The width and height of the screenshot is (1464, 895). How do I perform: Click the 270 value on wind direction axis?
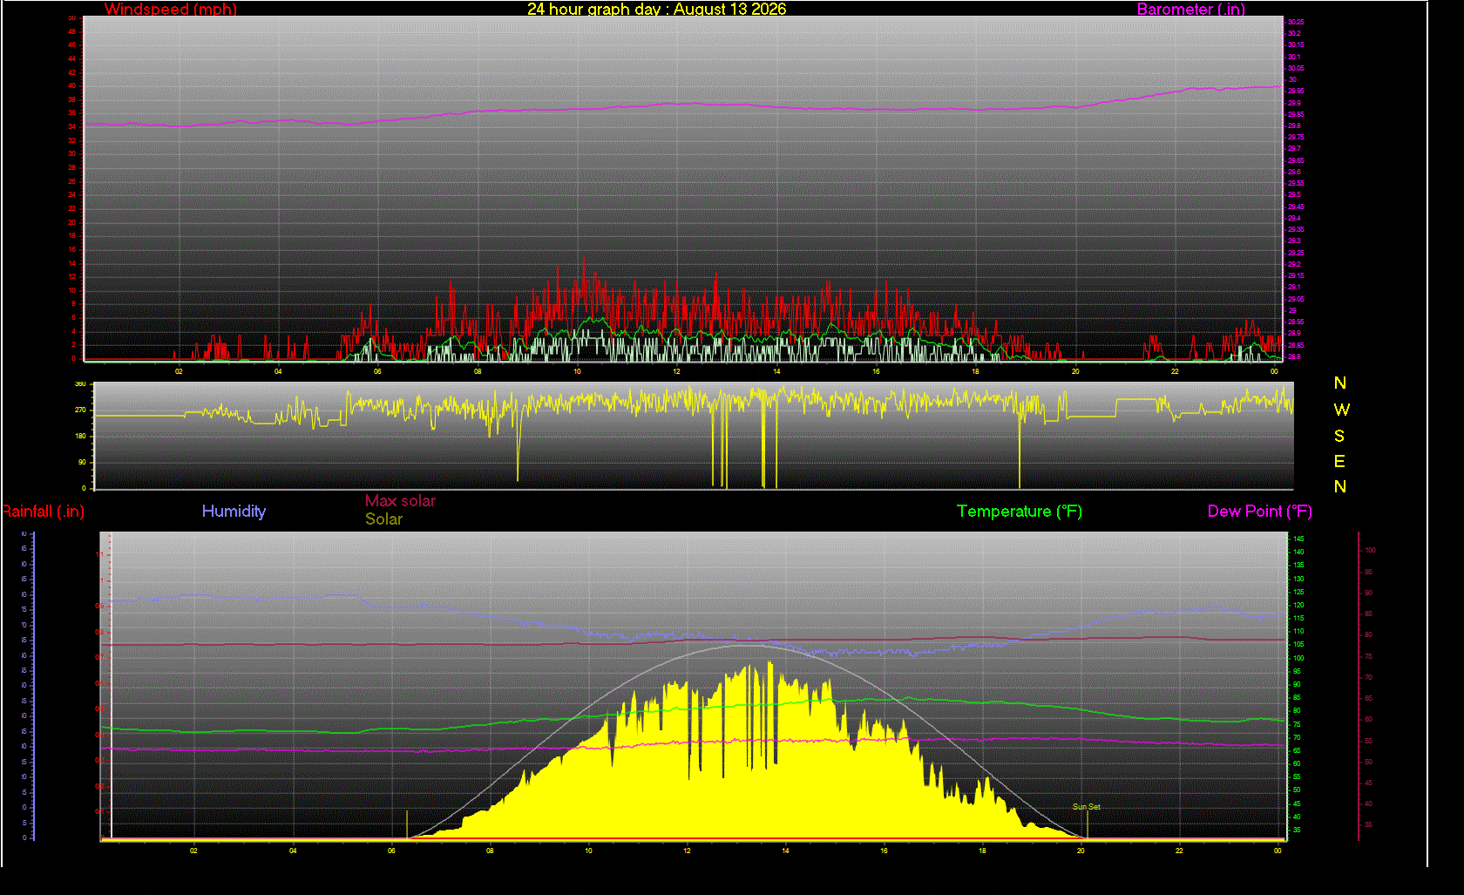click(80, 410)
